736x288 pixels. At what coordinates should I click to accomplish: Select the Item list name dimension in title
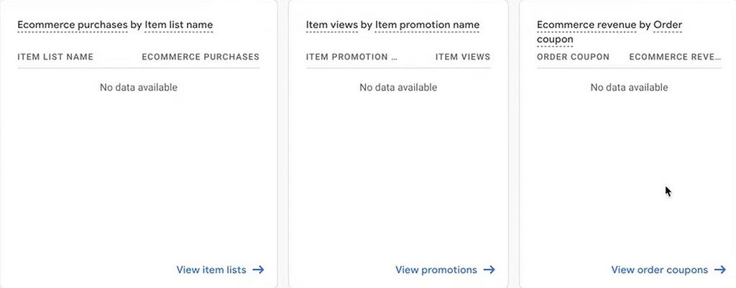pos(179,25)
